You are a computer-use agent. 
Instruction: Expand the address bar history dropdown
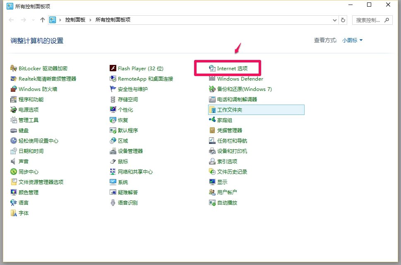pyautogui.click(x=334, y=19)
